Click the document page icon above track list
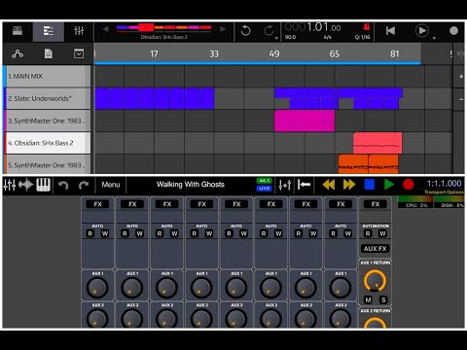This screenshot has width=467, height=350. 48,53
